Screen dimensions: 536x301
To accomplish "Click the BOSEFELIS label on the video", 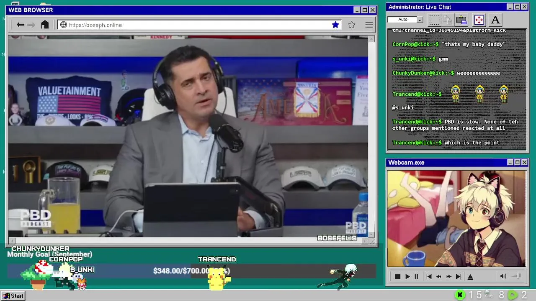I will 337,238.
